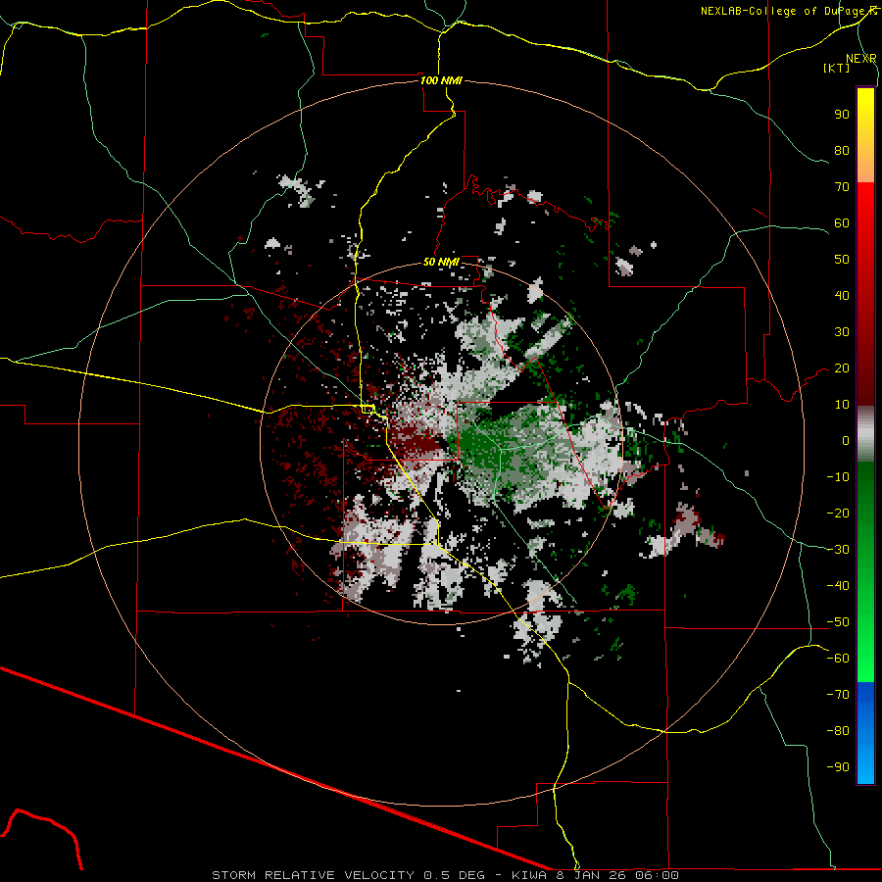The width and height of the screenshot is (882, 882).
Task: Click the [KT] units label
Action: 836,68
